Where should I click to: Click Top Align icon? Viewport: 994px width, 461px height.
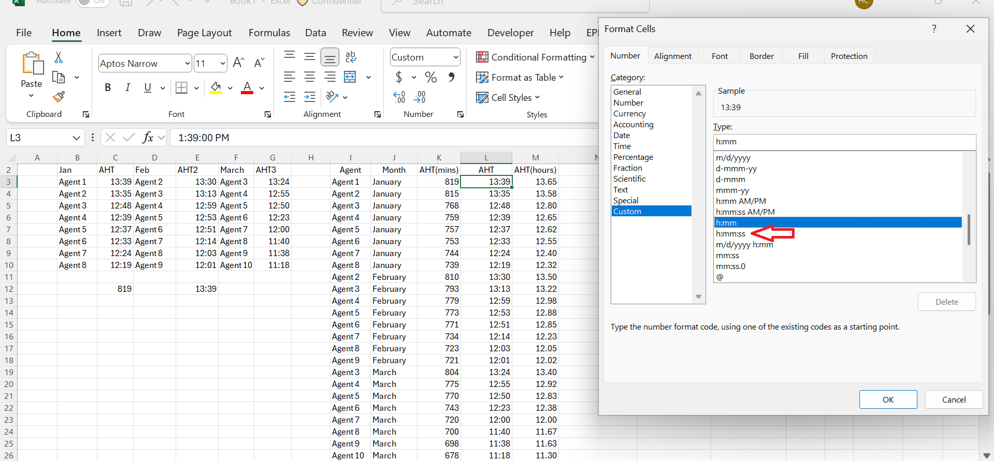[x=290, y=56]
